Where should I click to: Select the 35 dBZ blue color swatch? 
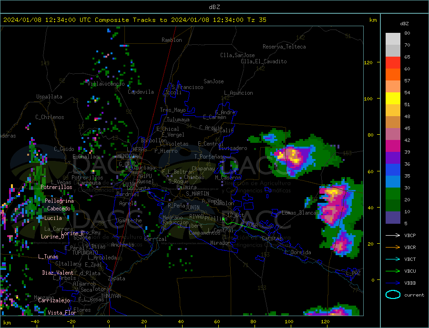click(x=393, y=170)
